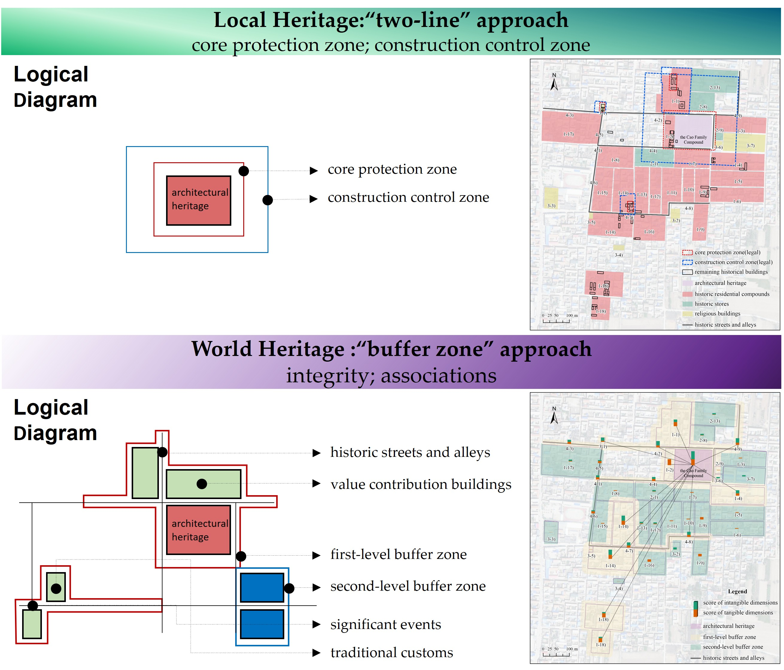Click the scale bar on the top map
The image size is (784, 670).
556,321
